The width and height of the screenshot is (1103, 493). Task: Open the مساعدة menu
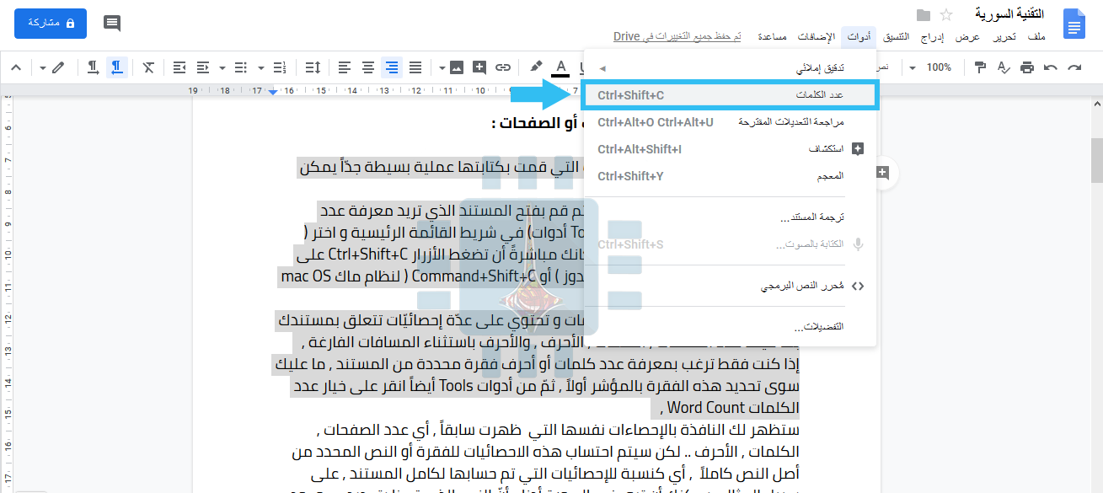pos(772,37)
